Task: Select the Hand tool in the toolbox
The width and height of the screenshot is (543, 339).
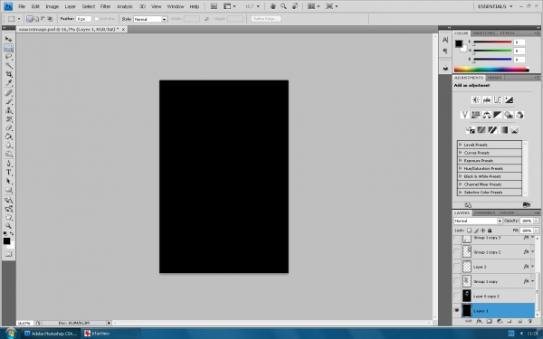Action: [x=9, y=218]
